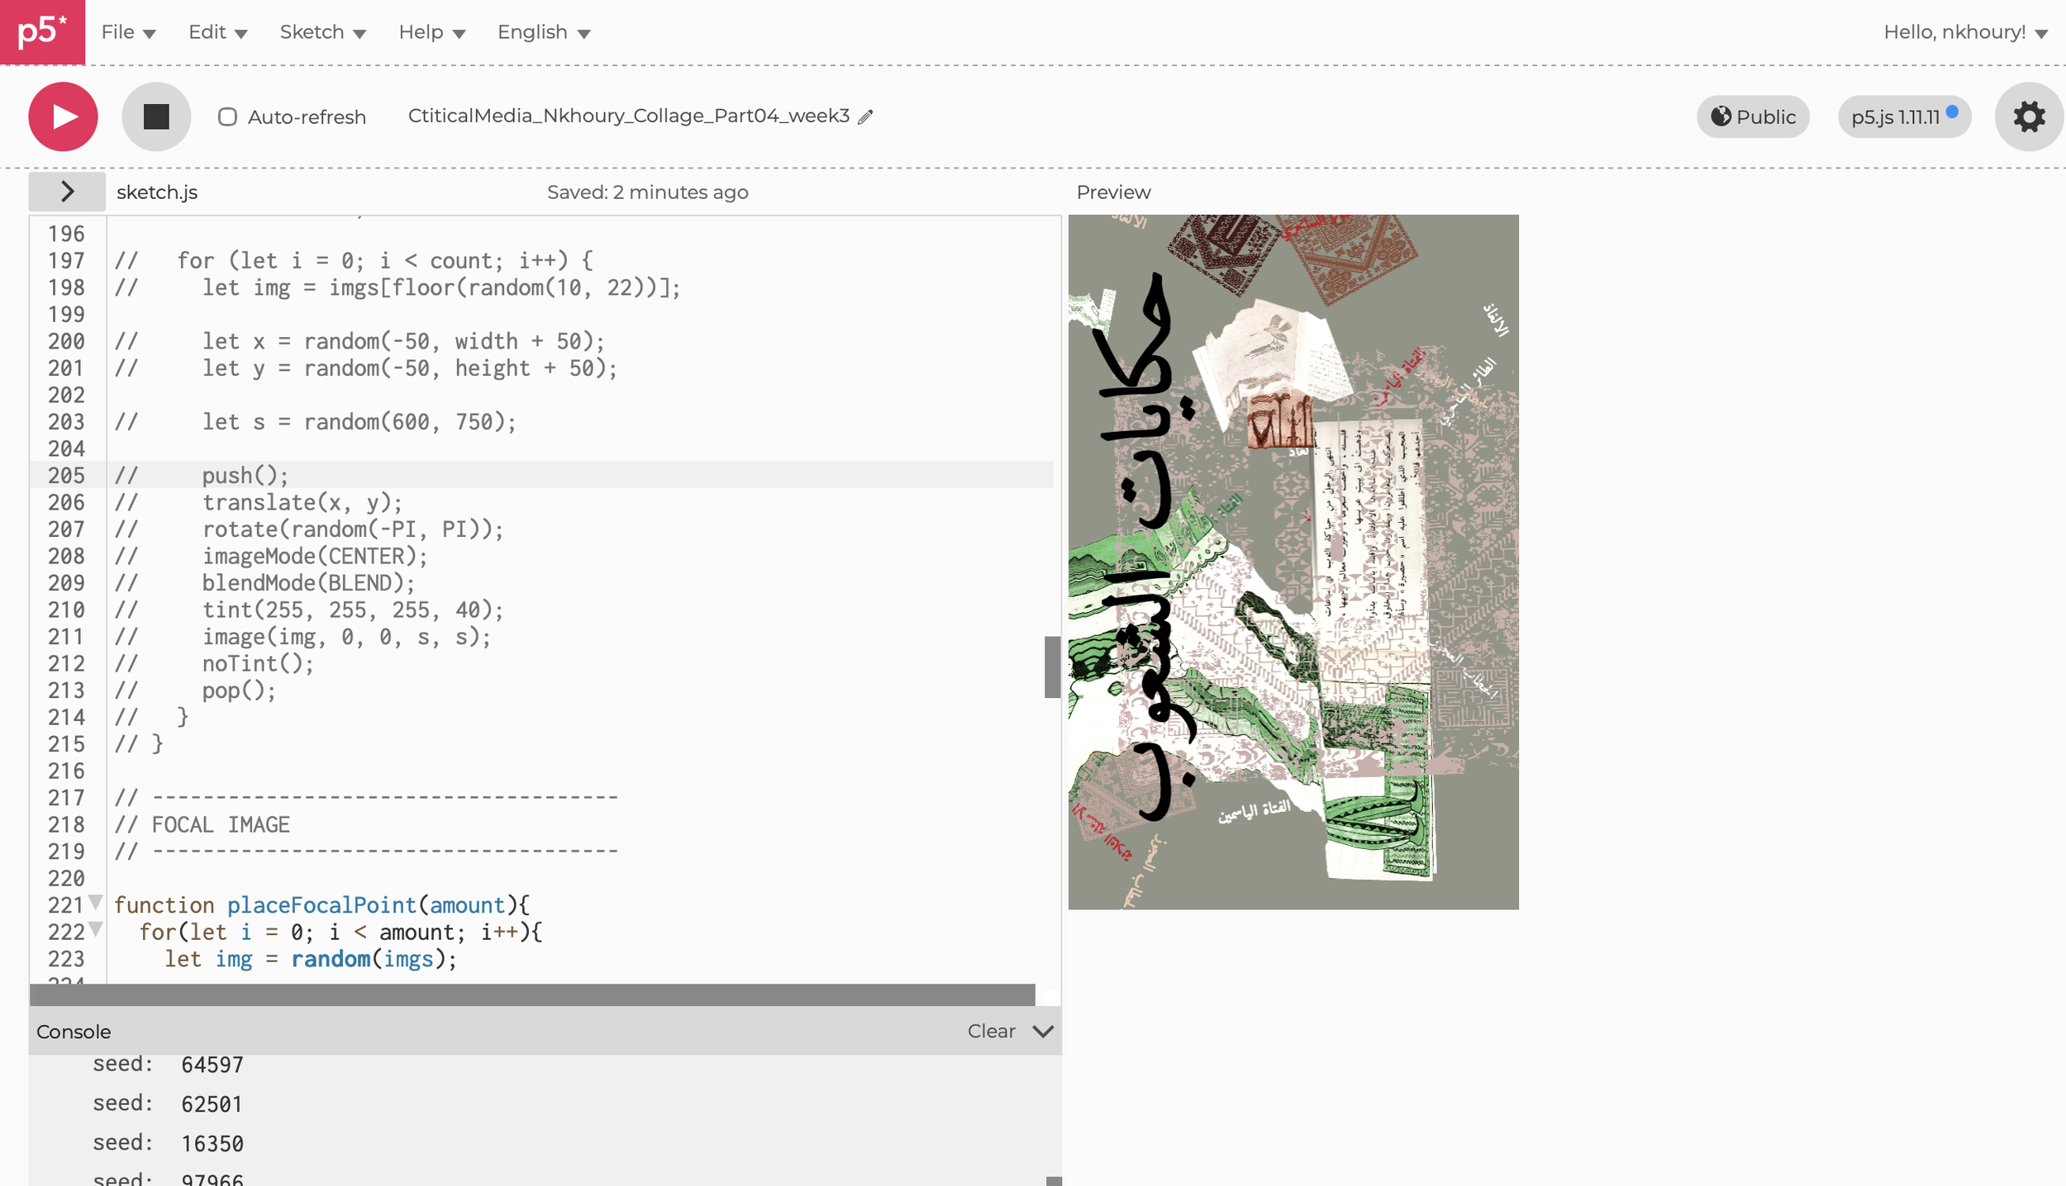Edit sketch name with pencil icon
The height and width of the screenshot is (1186, 2066).
pyautogui.click(x=865, y=117)
